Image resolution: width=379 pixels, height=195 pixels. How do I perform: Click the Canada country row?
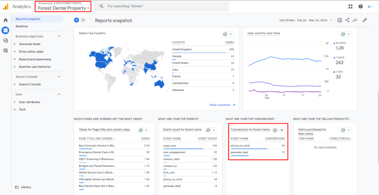(x=203, y=56)
